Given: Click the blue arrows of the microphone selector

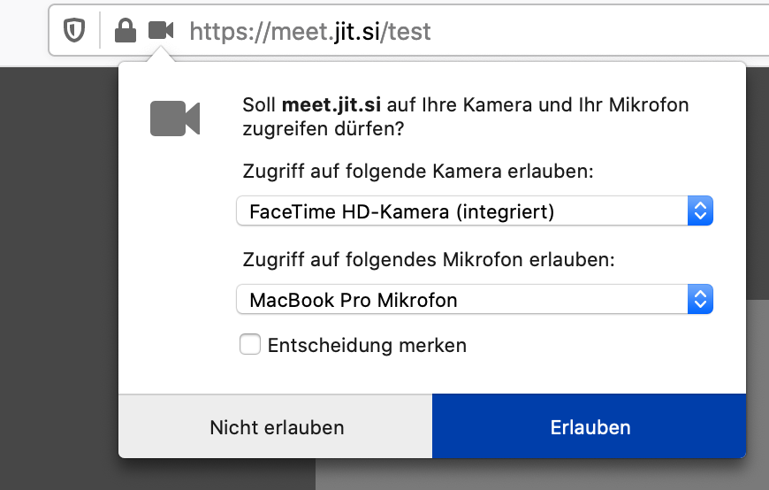Looking at the screenshot, I should (699, 300).
